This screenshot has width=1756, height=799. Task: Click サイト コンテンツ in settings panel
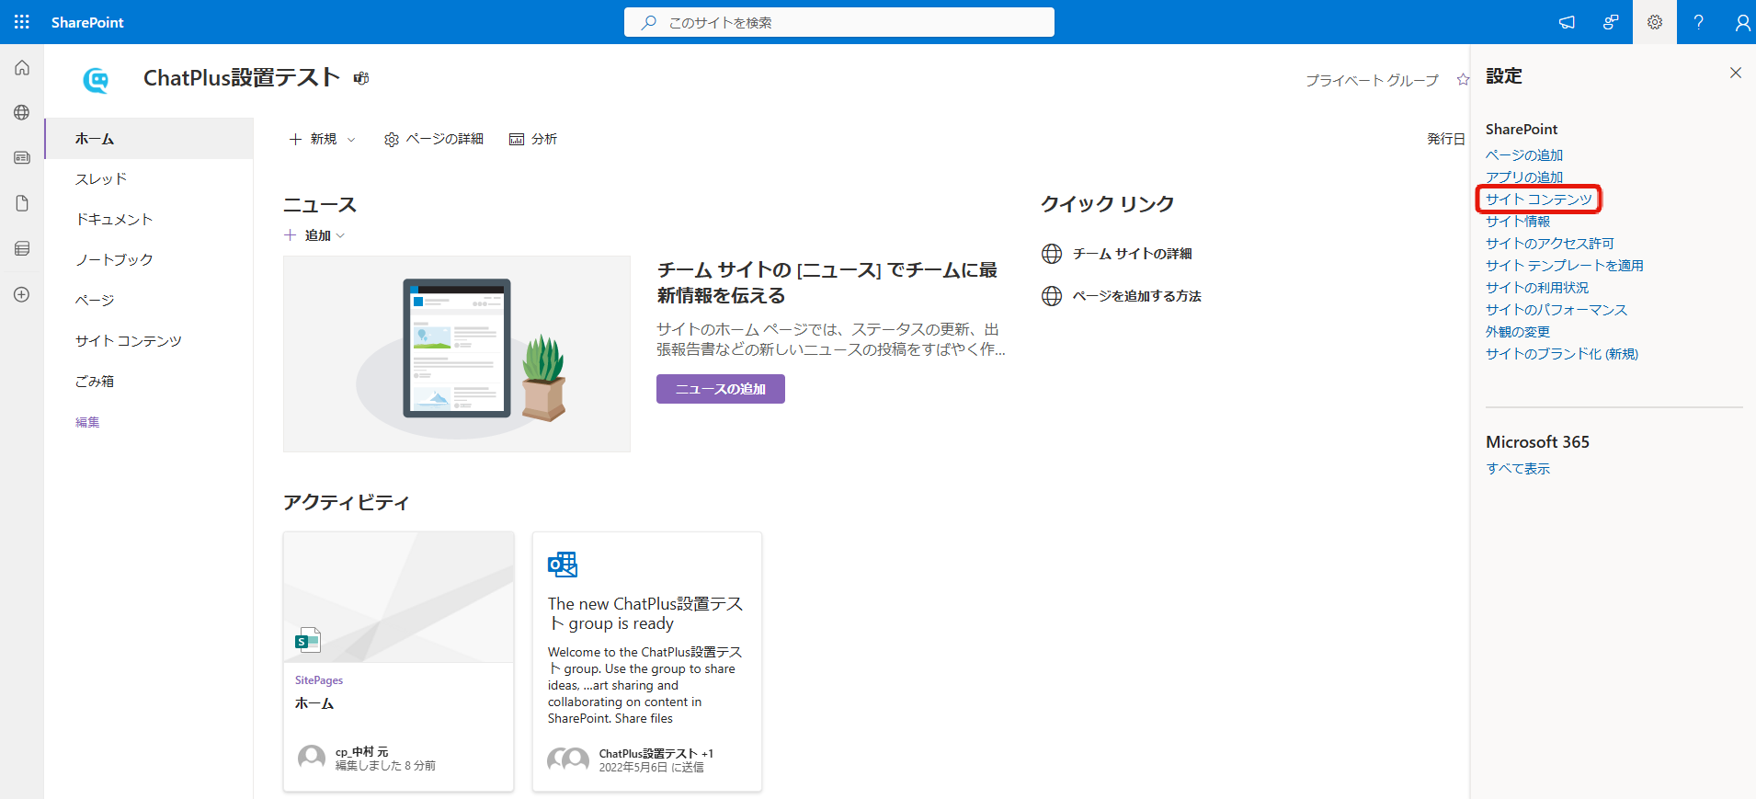(x=1539, y=200)
